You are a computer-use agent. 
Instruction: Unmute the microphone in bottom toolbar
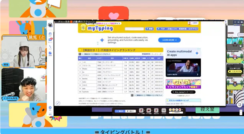pos(141,110)
